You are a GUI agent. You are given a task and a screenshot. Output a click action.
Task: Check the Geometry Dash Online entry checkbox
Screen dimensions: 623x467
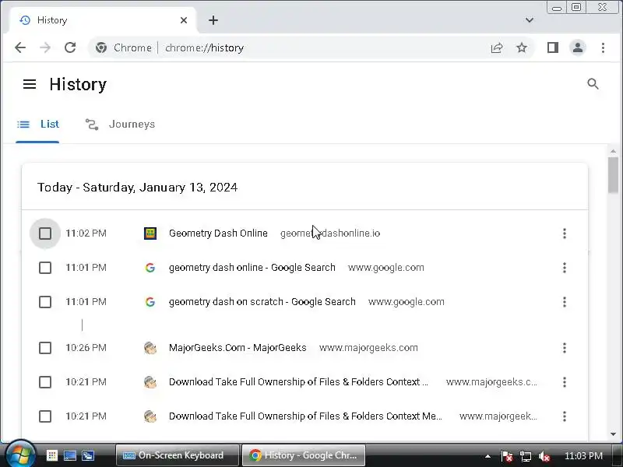click(x=45, y=233)
